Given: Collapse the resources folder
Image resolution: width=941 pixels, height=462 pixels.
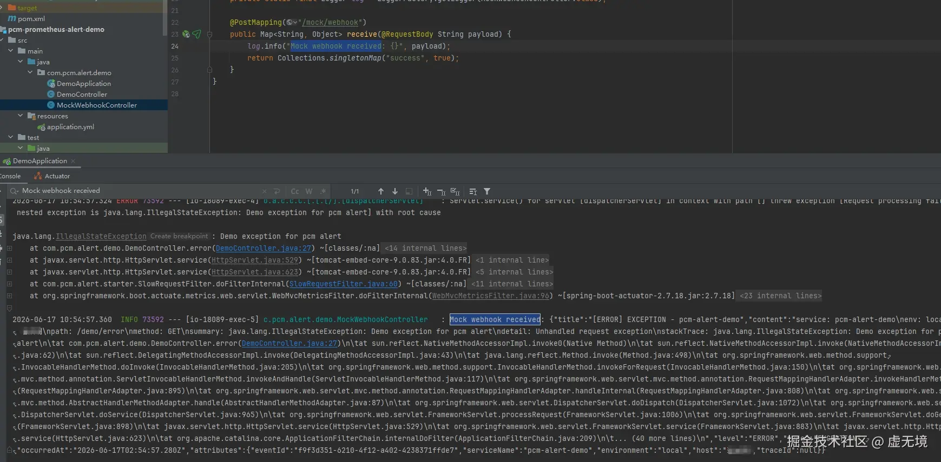Looking at the screenshot, I should click(x=21, y=116).
